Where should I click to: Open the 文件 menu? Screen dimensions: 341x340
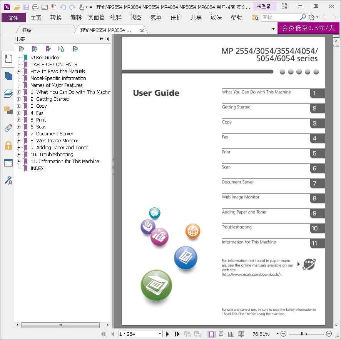point(13,17)
